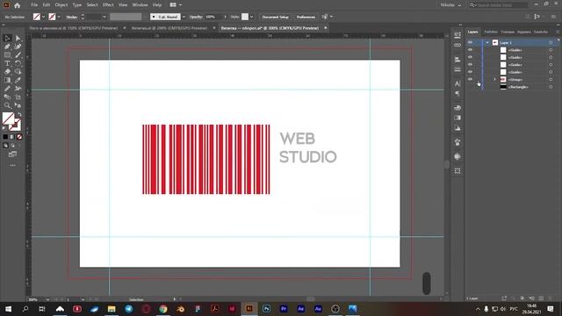
Task: Go to the Home screen icon
Action: (x=17, y=5)
